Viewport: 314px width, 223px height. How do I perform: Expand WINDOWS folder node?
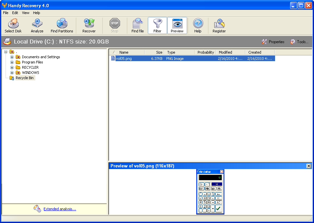(12, 73)
